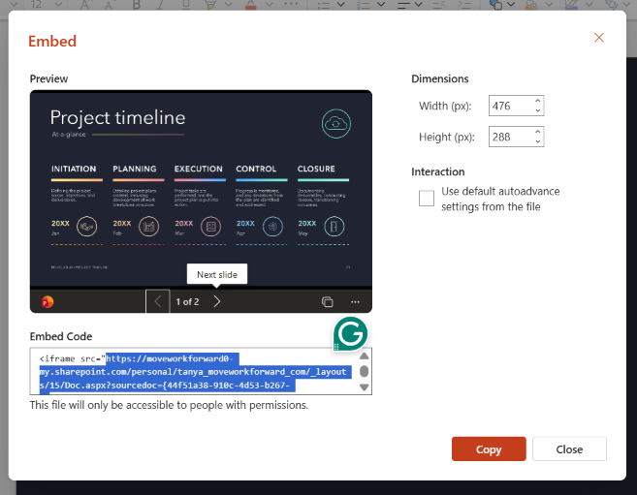
Task: Click the '1 of 2' slide counter
Action: point(187,302)
